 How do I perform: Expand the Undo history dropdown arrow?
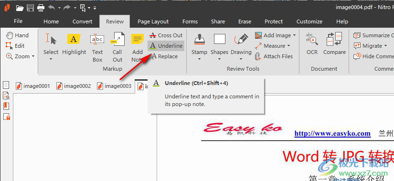59,8
